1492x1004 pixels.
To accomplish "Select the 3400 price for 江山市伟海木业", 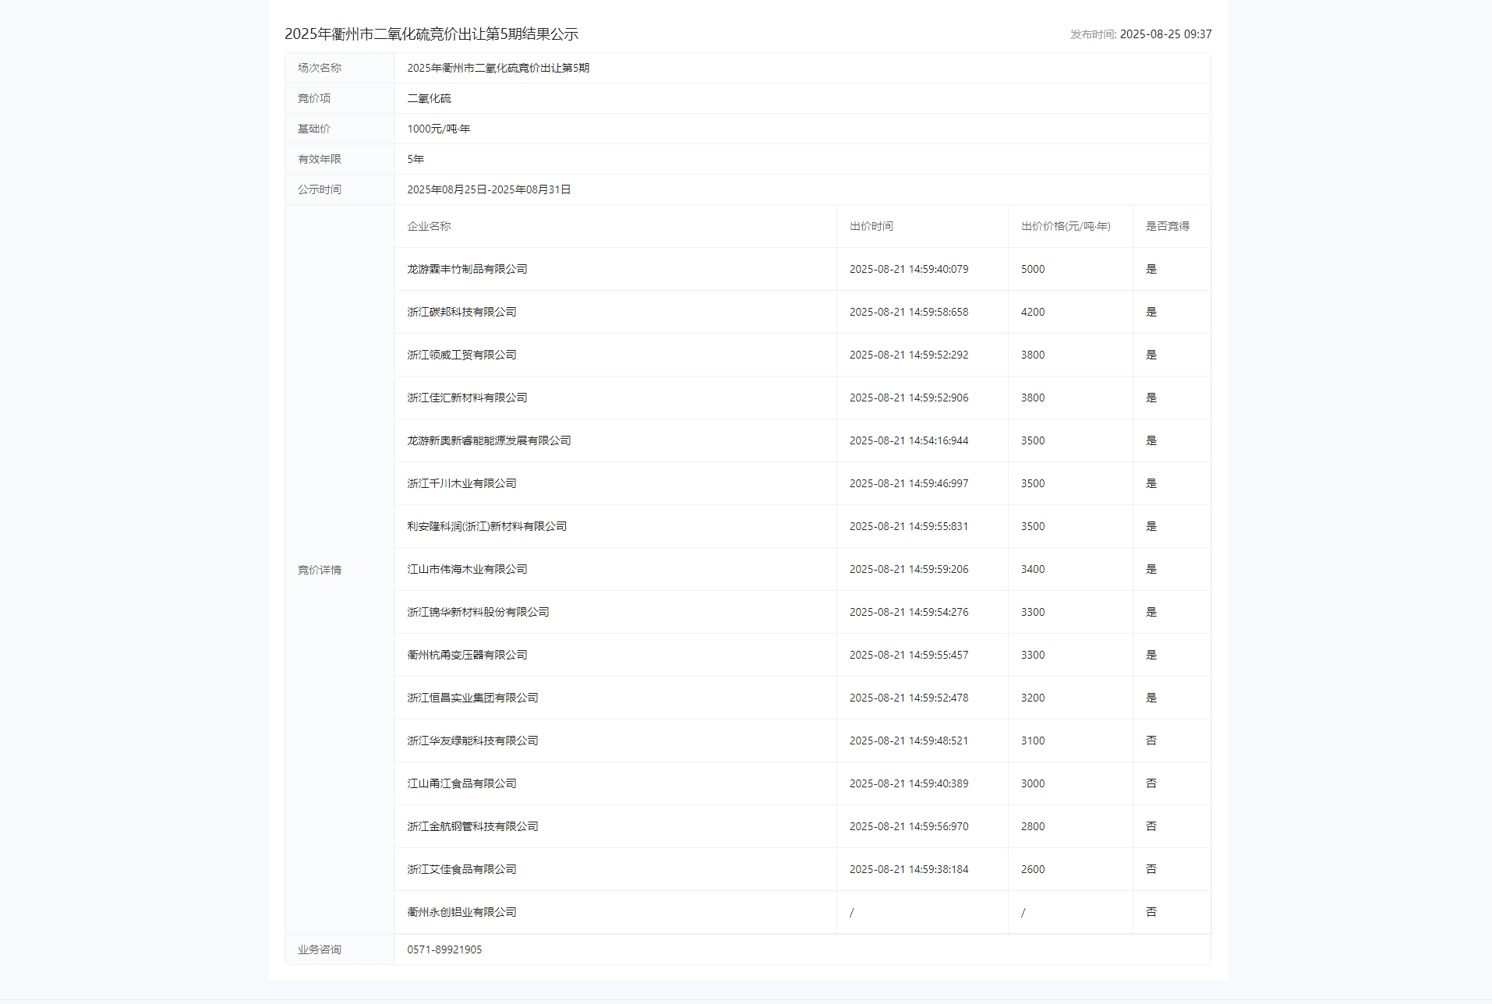I will 1033,569.
